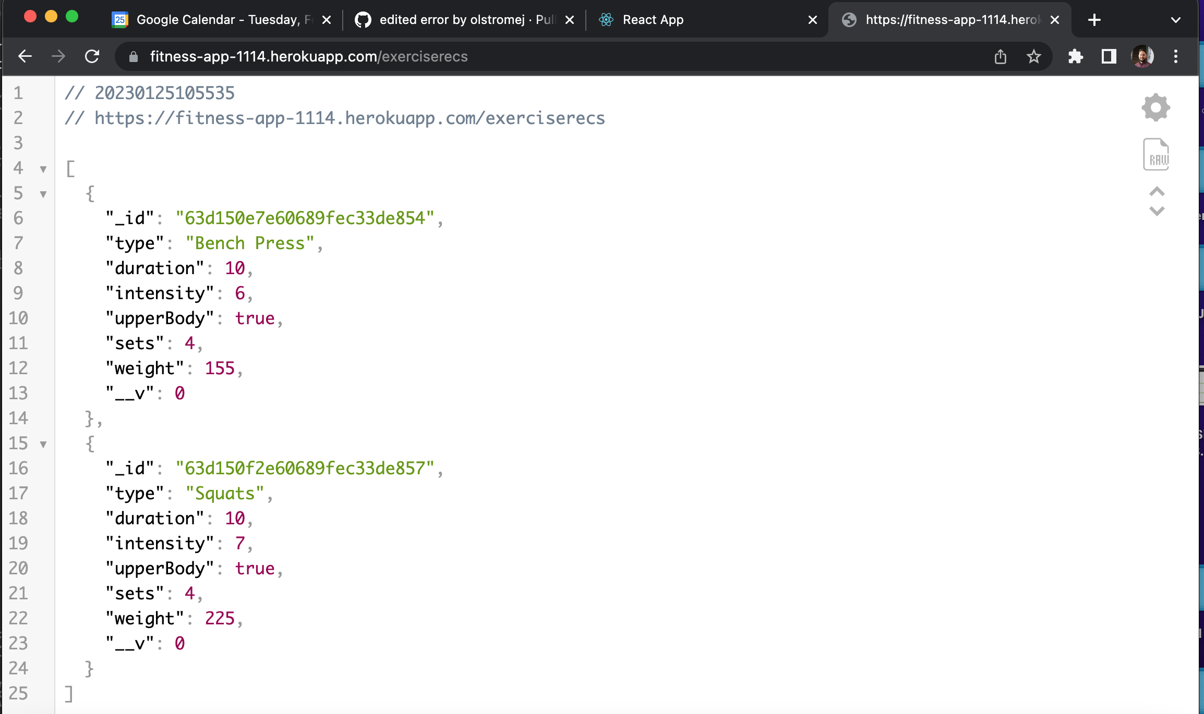The height and width of the screenshot is (714, 1204).
Task: Show the RAW JSON view
Action: 1156,154
